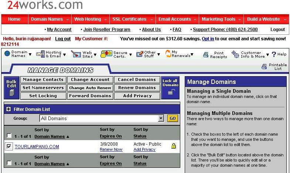Open the SSL Certificates red menu
290x173 pixels.
pyautogui.click(x=133, y=19)
